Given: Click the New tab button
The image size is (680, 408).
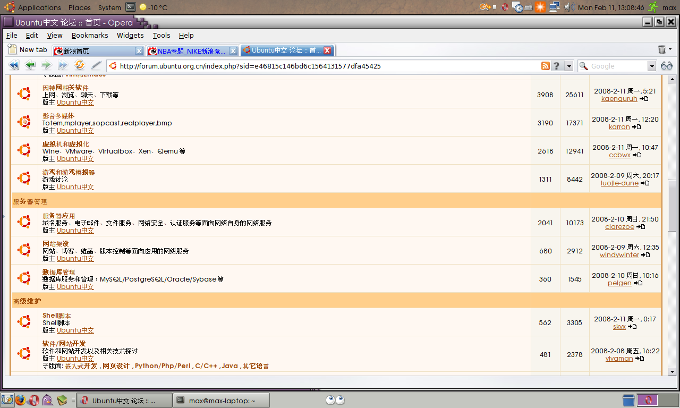Looking at the screenshot, I should (x=28, y=49).
